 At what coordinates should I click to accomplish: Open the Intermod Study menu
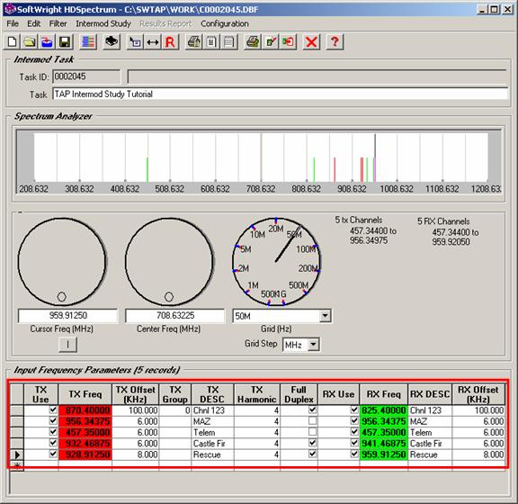(x=103, y=23)
